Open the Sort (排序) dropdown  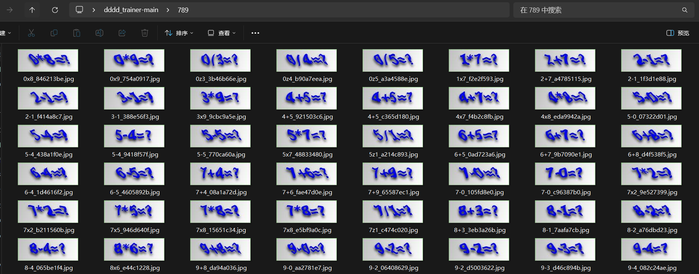click(x=179, y=33)
